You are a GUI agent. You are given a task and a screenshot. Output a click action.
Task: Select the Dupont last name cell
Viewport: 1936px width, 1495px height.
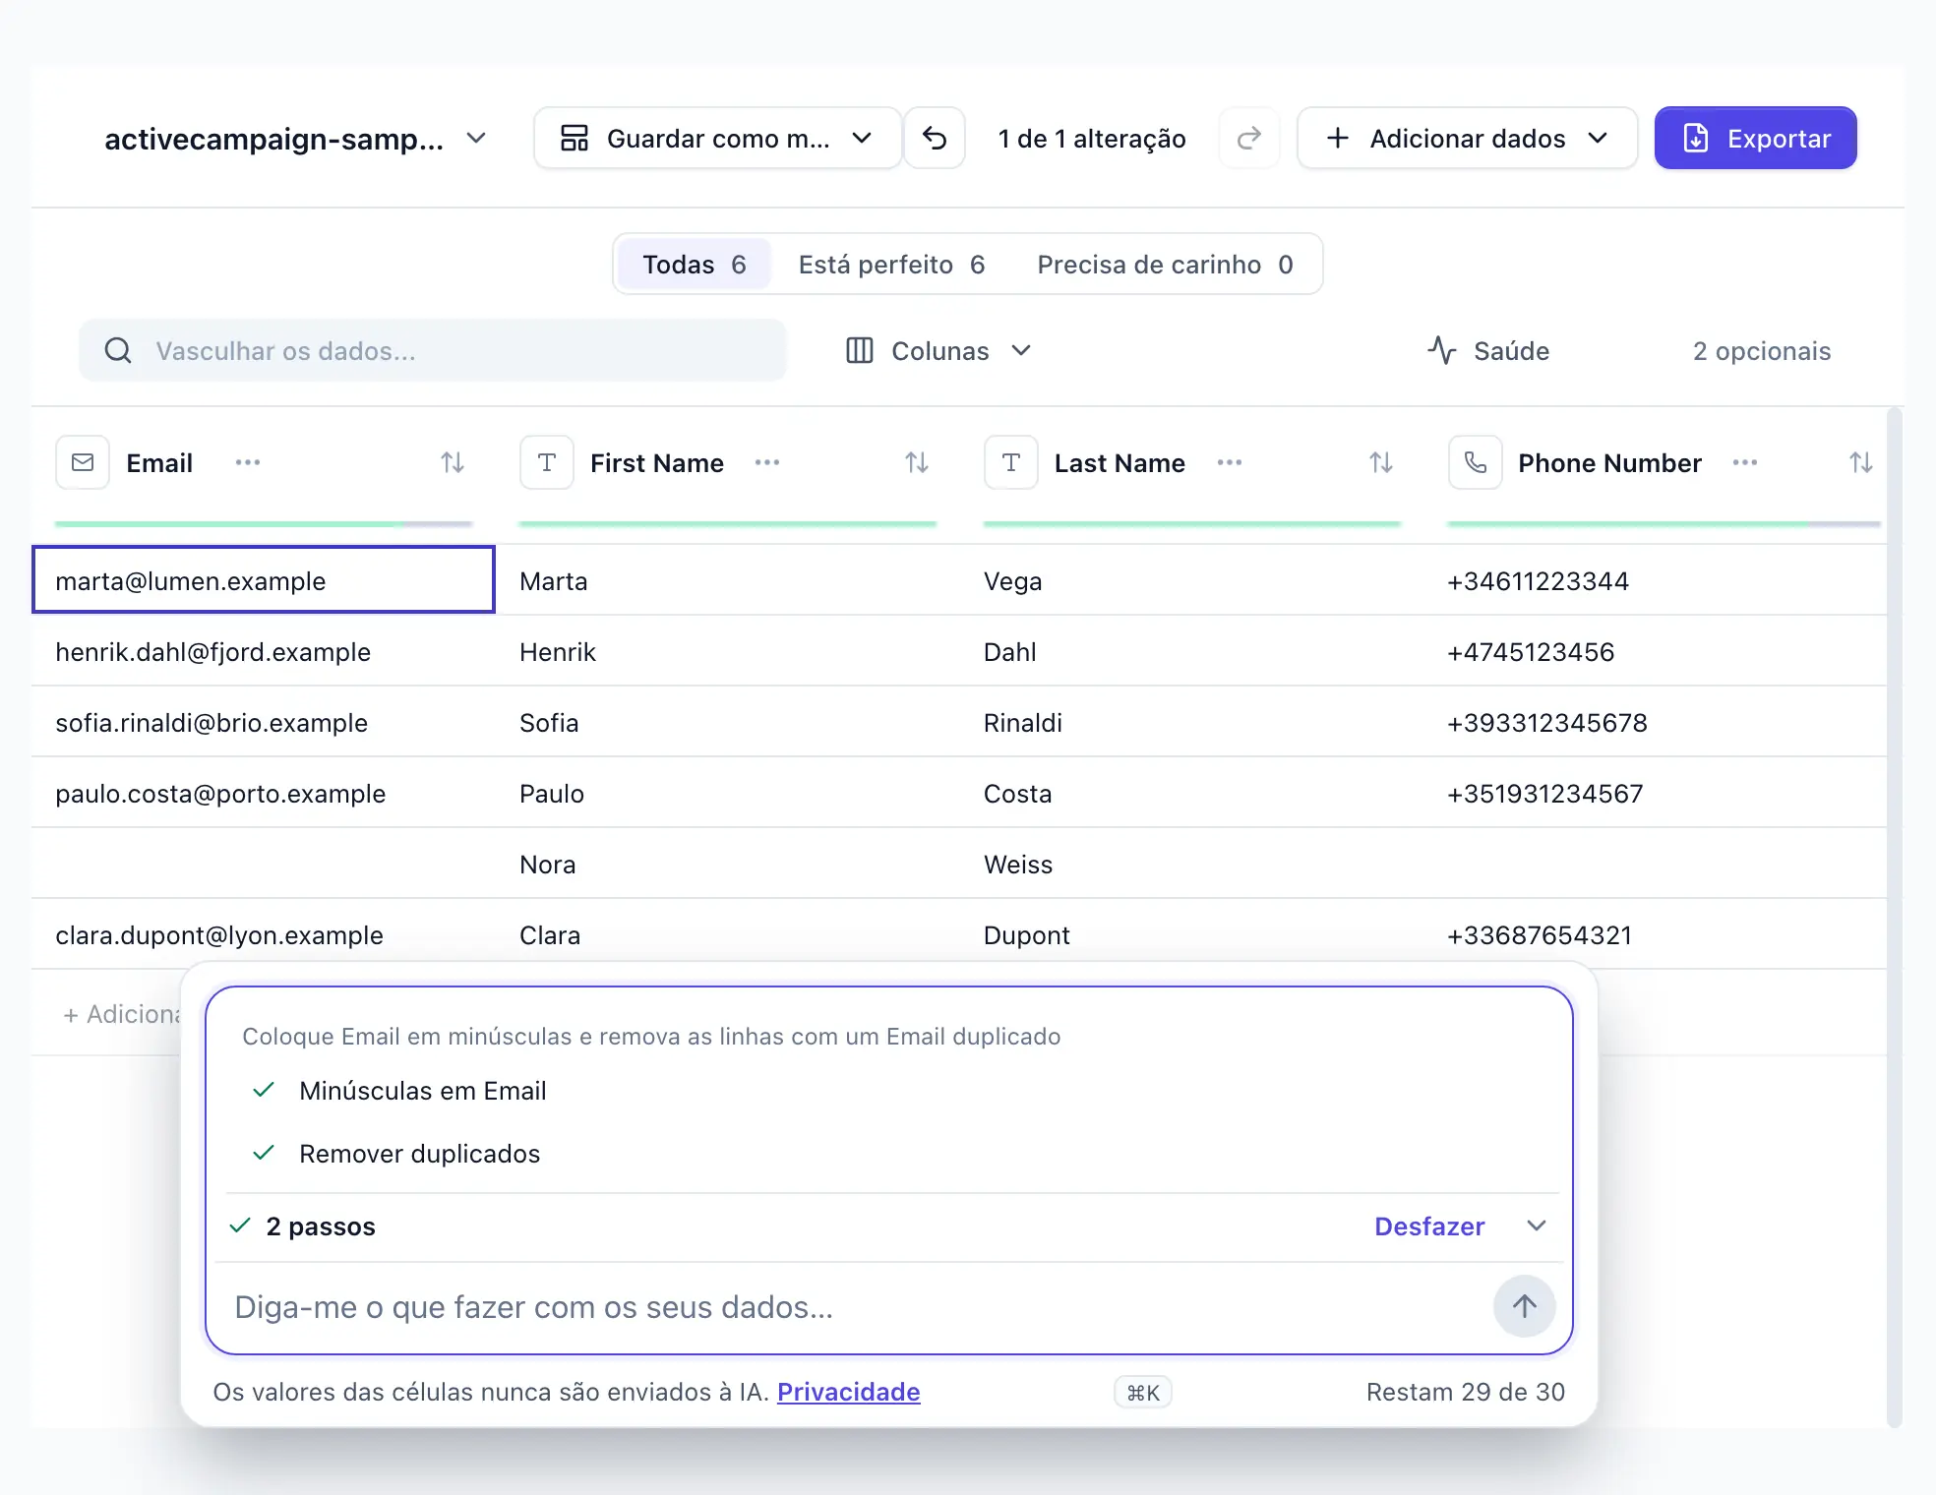click(1192, 934)
